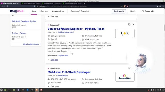Image resolution: width=165 pixels, height=92 pixels.
Task: Click the Brave browser icon in the taskbar
Action: tap(37, 90)
